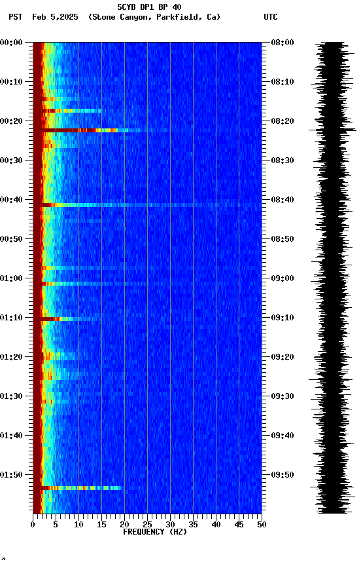Click the 'PST' timezone label
Image resolution: width=361 pixels, height=566 pixels.
[16, 17]
